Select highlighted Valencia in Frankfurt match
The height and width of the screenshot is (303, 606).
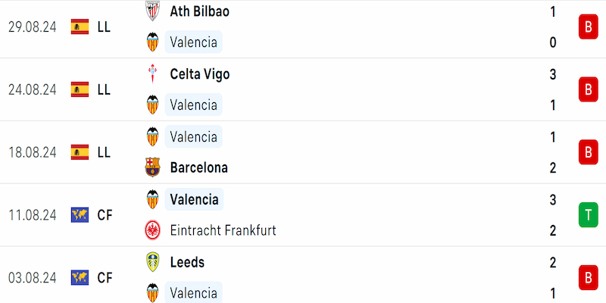(x=194, y=199)
